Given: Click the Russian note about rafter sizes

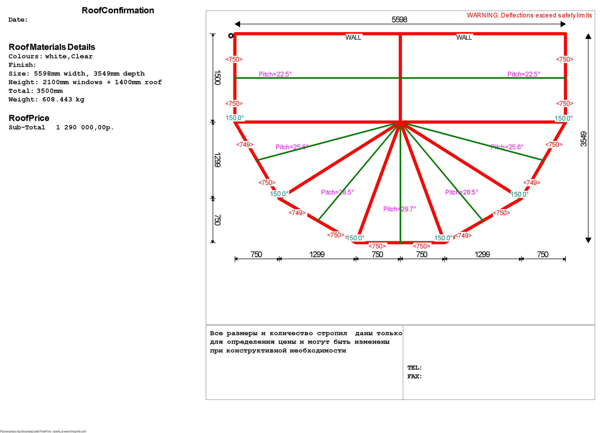Looking at the screenshot, I should 306,342.
